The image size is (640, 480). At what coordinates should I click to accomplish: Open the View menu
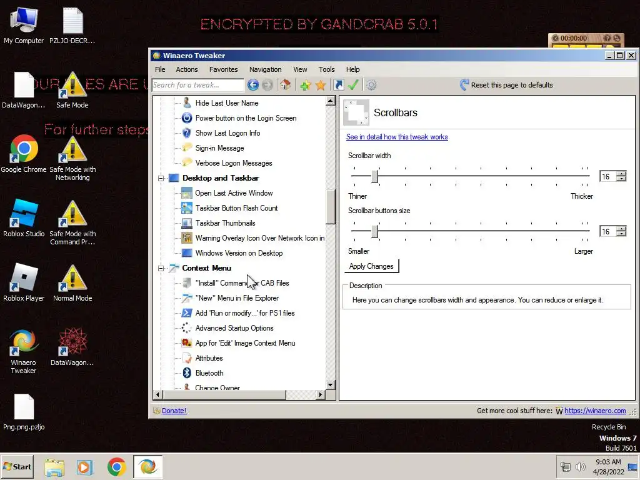point(300,69)
